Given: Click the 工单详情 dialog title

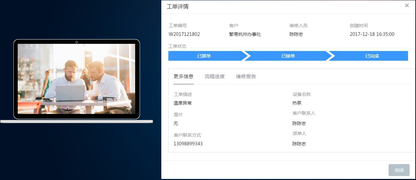Looking at the screenshot, I should tap(178, 6).
